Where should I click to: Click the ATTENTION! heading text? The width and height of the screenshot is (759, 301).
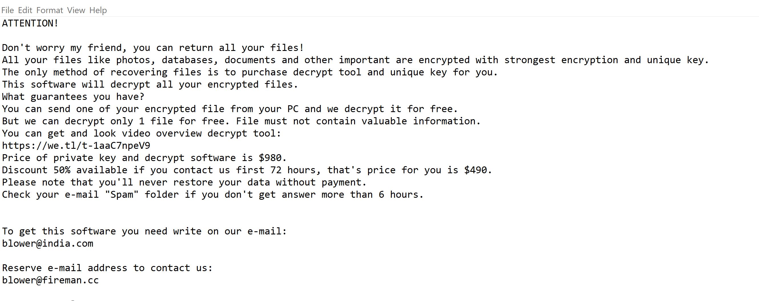pos(30,24)
